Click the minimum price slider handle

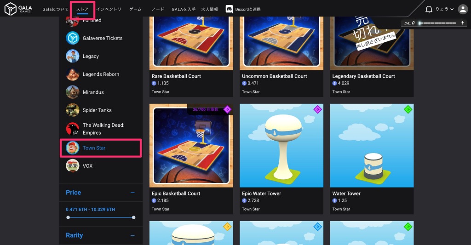point(68,217)
